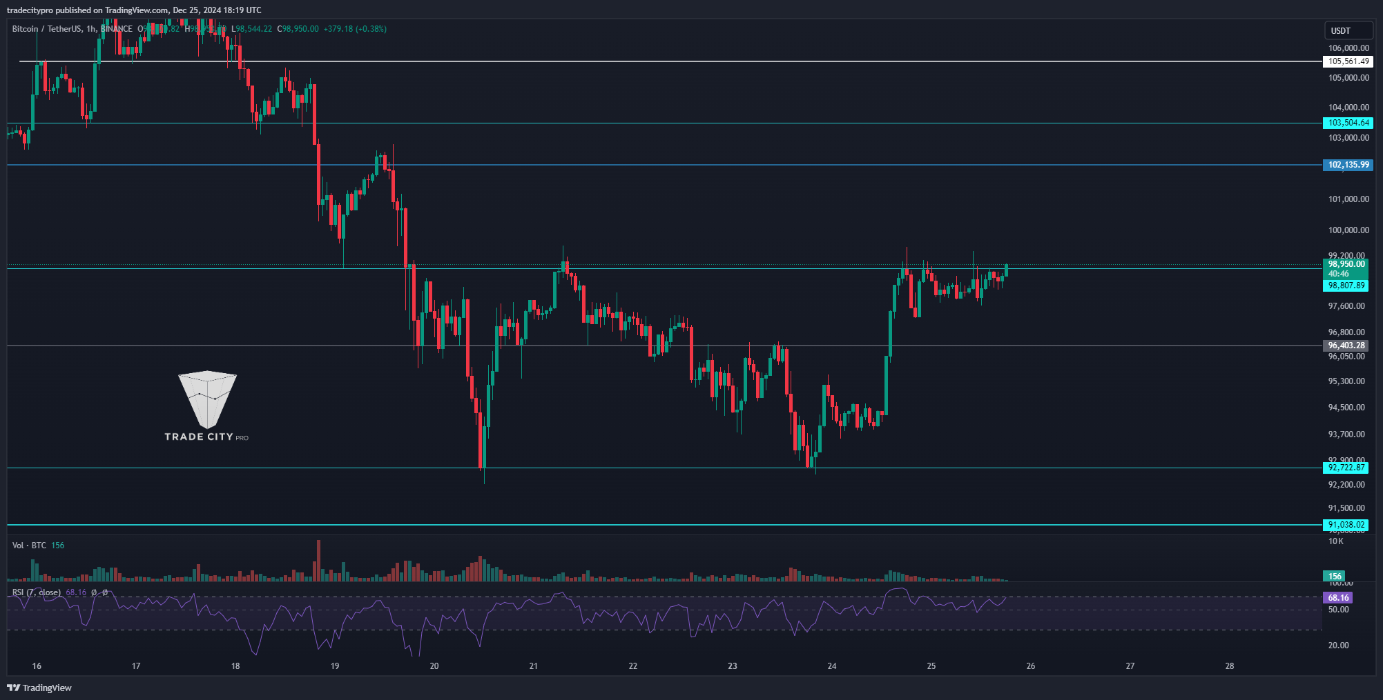Click date label 20 on time axis
The width and height of the screenshot is (1383, 700).
pyautogui.click(x=434, y=666)
